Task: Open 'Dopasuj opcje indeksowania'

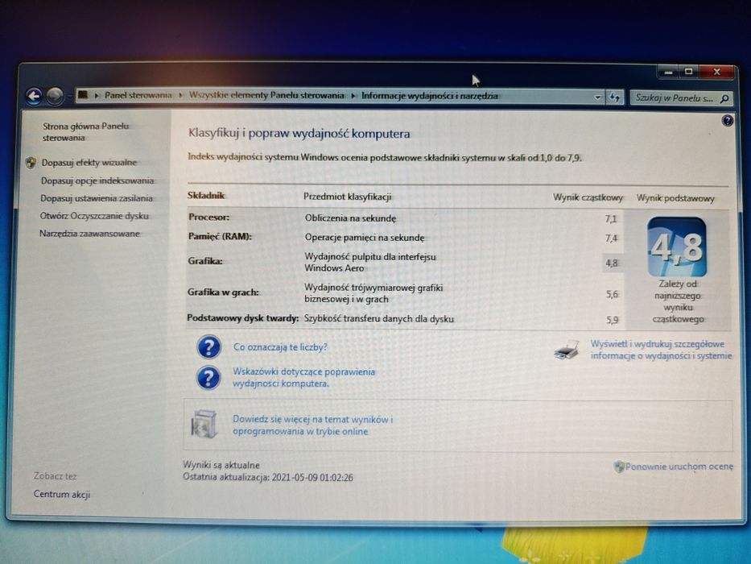Action: click(x=97, y=180)
